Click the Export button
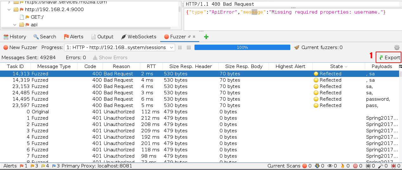402x170 pixels. (389, 58)
